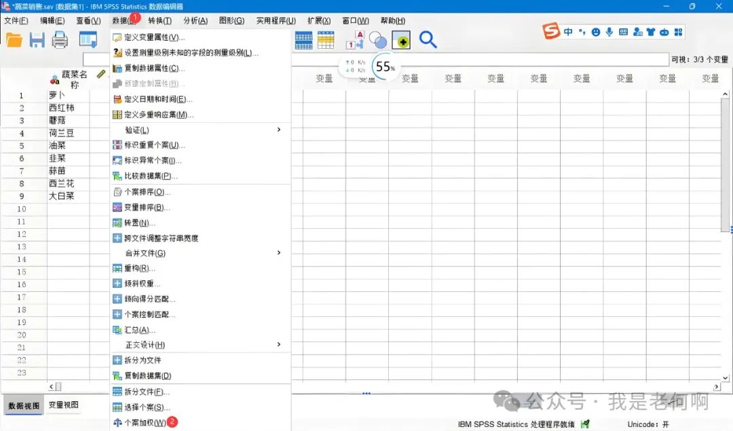The width and height of the screenshot is (733, 431).
Task: Expand the 合并文件(G) submenu
Action: coord(200,253)
